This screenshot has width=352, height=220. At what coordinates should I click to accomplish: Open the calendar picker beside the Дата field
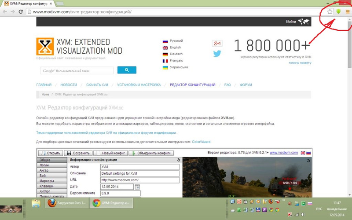pos(138,187)
